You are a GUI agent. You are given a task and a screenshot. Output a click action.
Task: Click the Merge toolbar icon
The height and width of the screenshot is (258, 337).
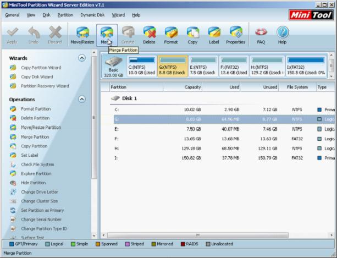pos(107,35)
